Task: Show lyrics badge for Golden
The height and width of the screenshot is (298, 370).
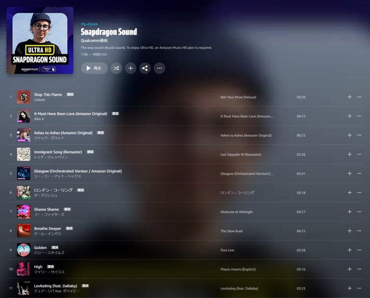Action: [55, 247]
